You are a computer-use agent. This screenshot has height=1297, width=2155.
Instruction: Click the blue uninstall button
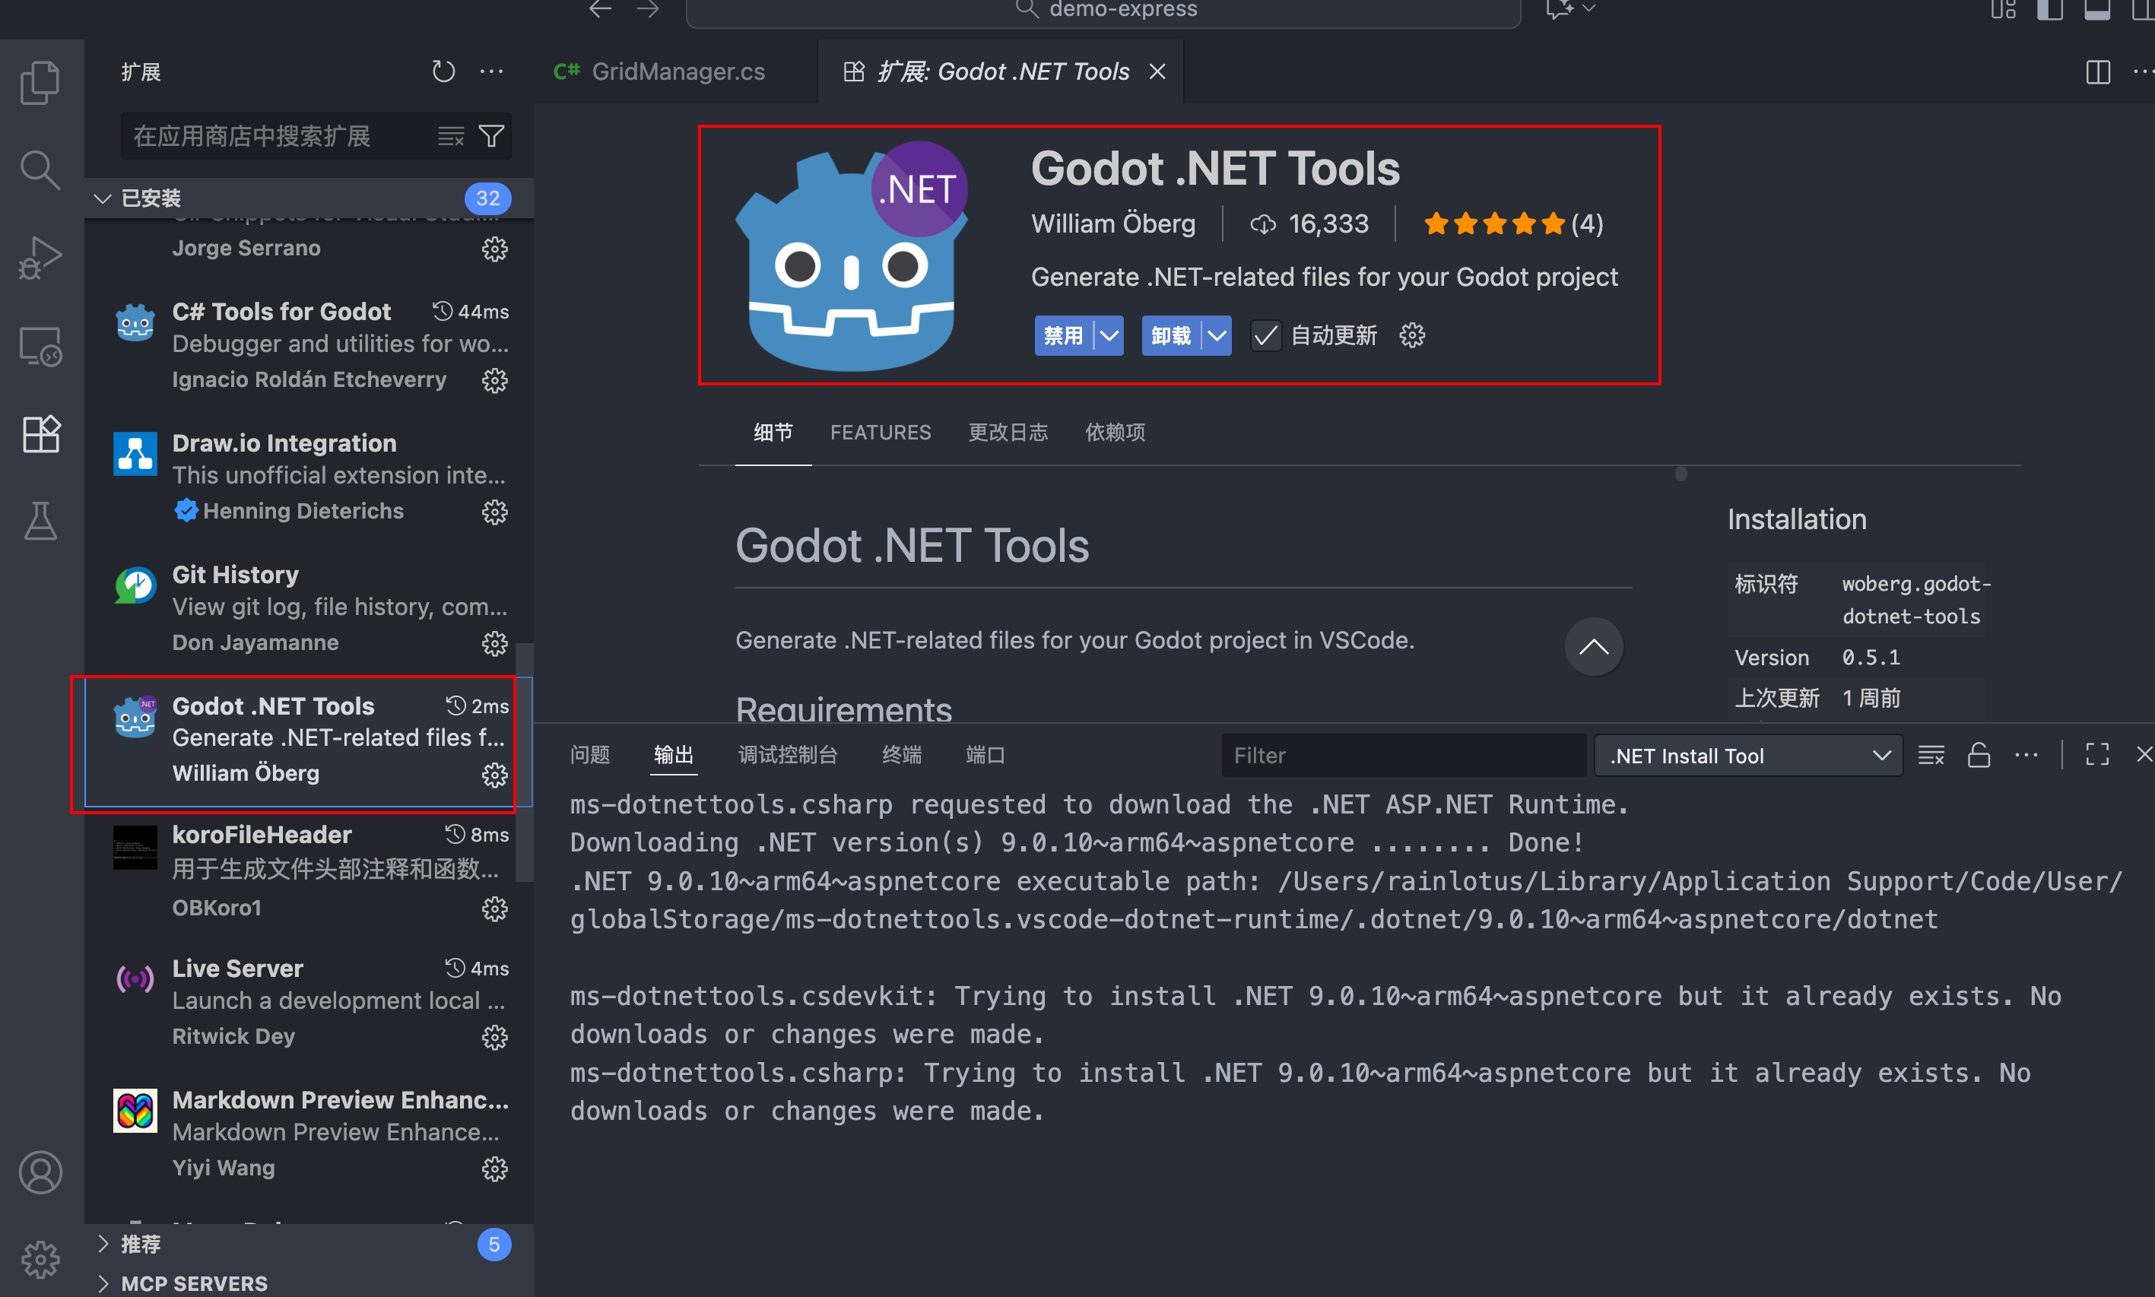1170,335
